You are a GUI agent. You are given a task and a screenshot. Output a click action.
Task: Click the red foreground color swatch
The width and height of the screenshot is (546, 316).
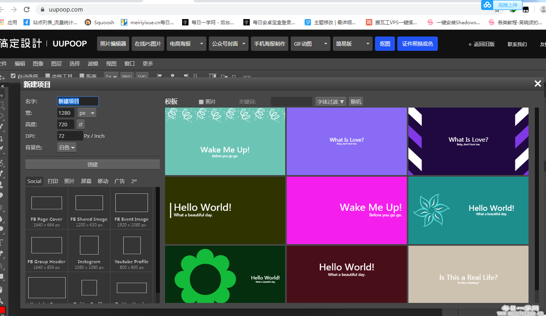tap(2, 310)
